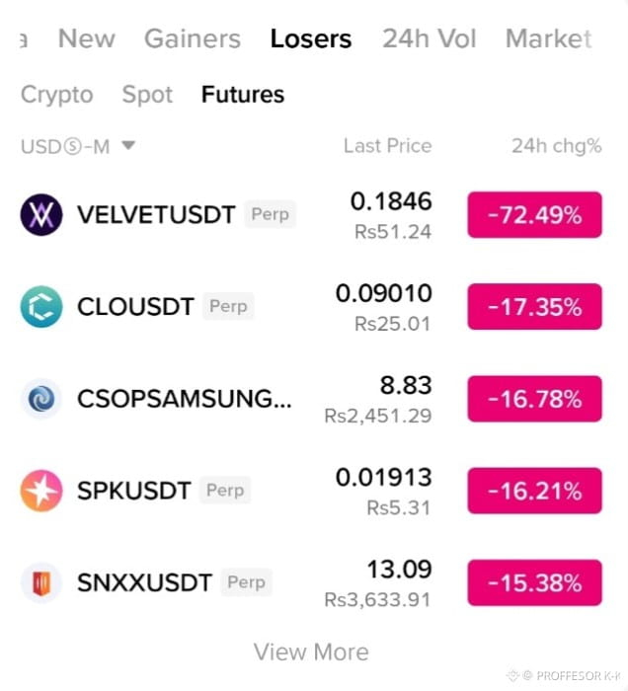Open the USDⓈ-M dropdown arrow

click(x=128, y=145)
